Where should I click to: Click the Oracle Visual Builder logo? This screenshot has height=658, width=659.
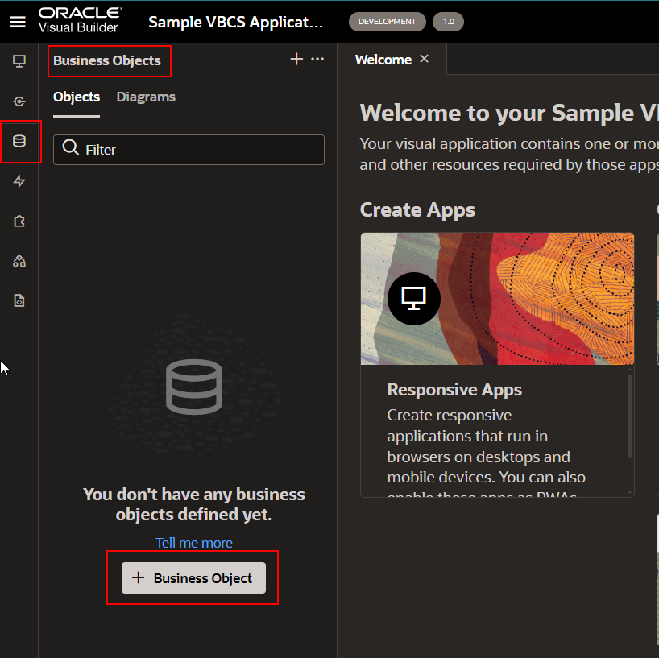coord(80,20)
